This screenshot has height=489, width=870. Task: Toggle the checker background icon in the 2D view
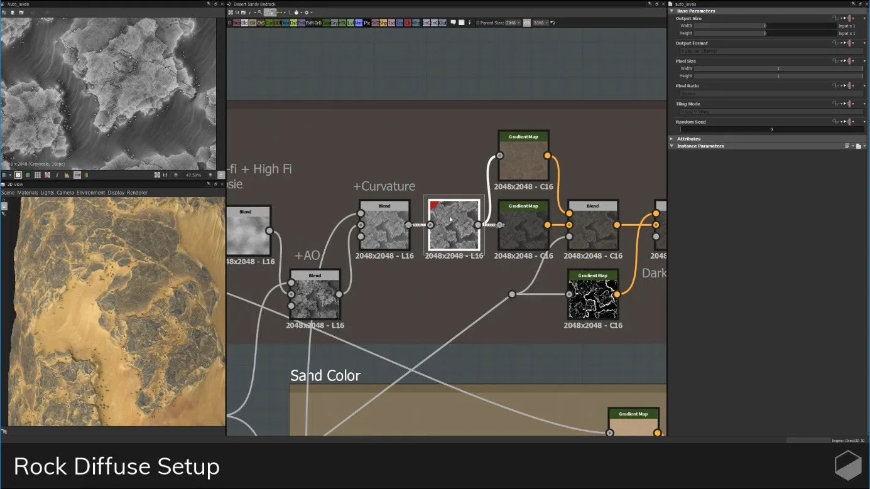18,175
